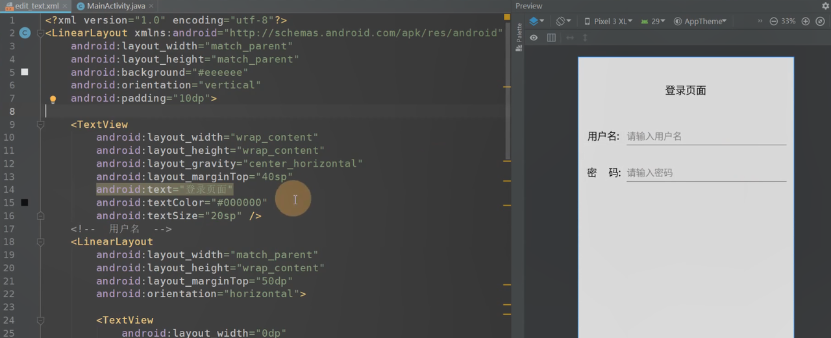The height and width of the screenshot is (338, 831).
Task: Open the Pixel 3 XL device dropdown
Action: pyautogui.click(x=608, y=21)
